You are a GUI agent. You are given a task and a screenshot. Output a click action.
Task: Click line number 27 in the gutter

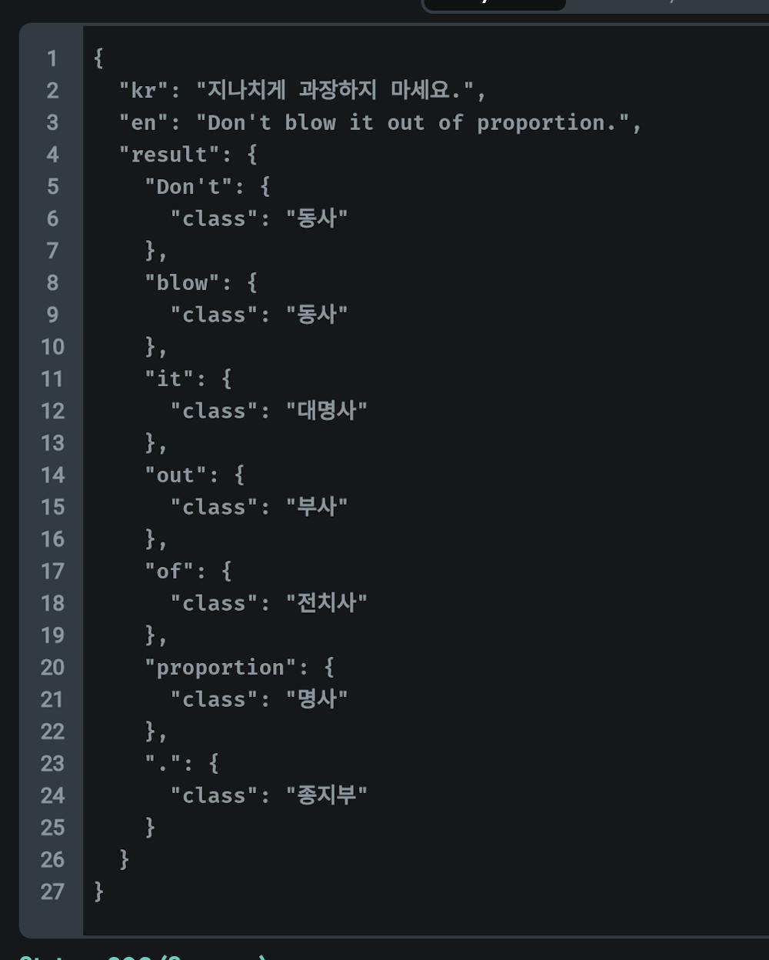click(x=52, y=892)
